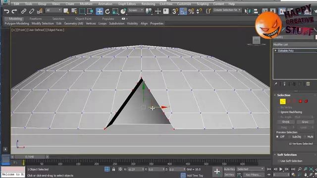Switch to the Object Paint ribbon tab
This screenshot has height=178, width=317.
(x=83, y=19)
